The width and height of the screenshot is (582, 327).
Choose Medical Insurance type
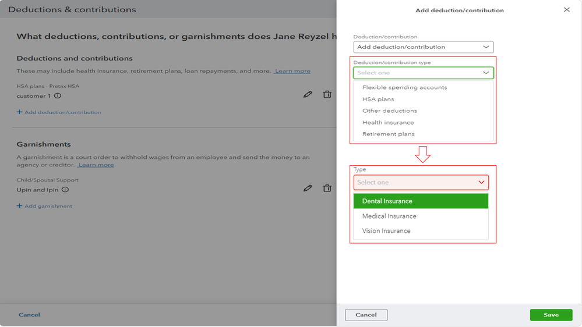pos(389,216)
